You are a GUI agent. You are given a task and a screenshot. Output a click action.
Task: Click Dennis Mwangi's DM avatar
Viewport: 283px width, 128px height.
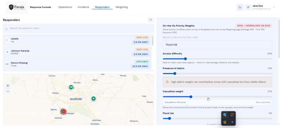(x=7, y=64)
